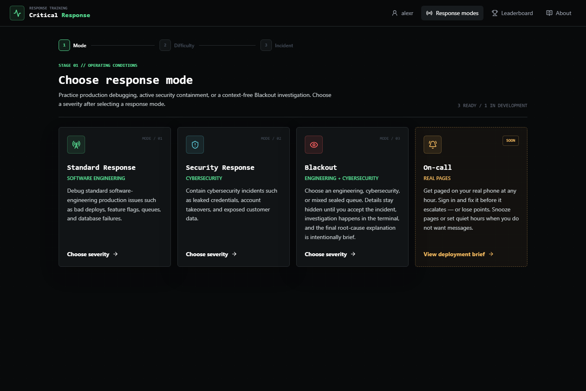Choose severity for Standard Response

pyautogui.click(x=92, y=254)
